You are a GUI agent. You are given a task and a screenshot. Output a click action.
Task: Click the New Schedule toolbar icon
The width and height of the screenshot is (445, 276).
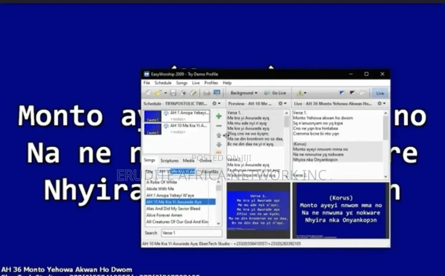(x=148, y=93)
